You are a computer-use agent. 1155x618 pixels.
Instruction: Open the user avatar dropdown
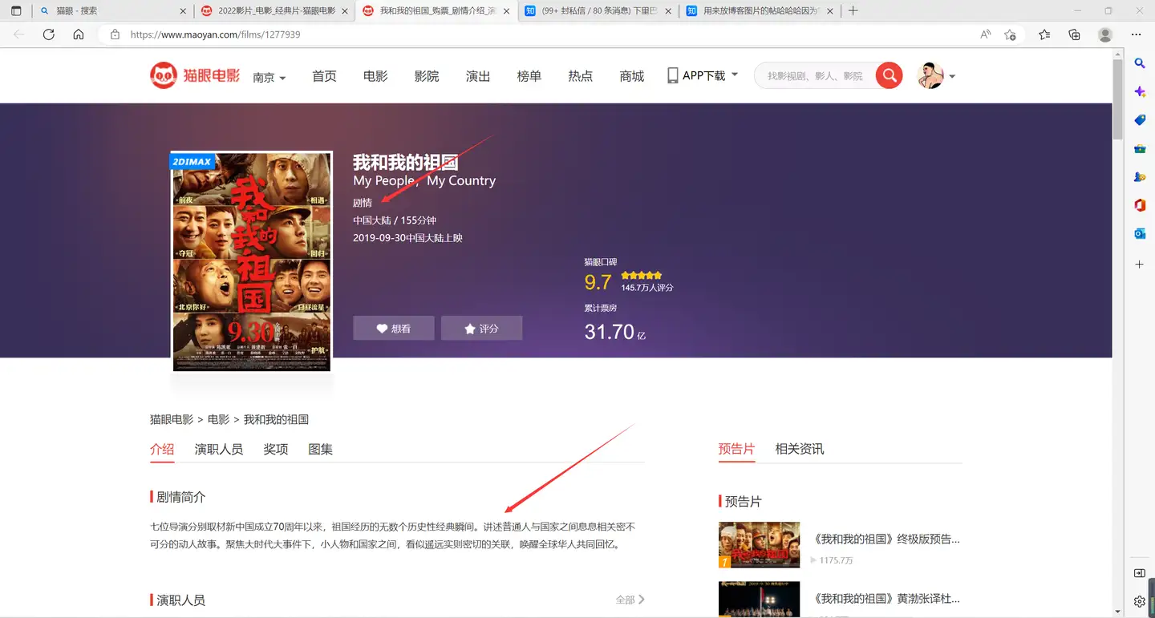coord(936,76)
